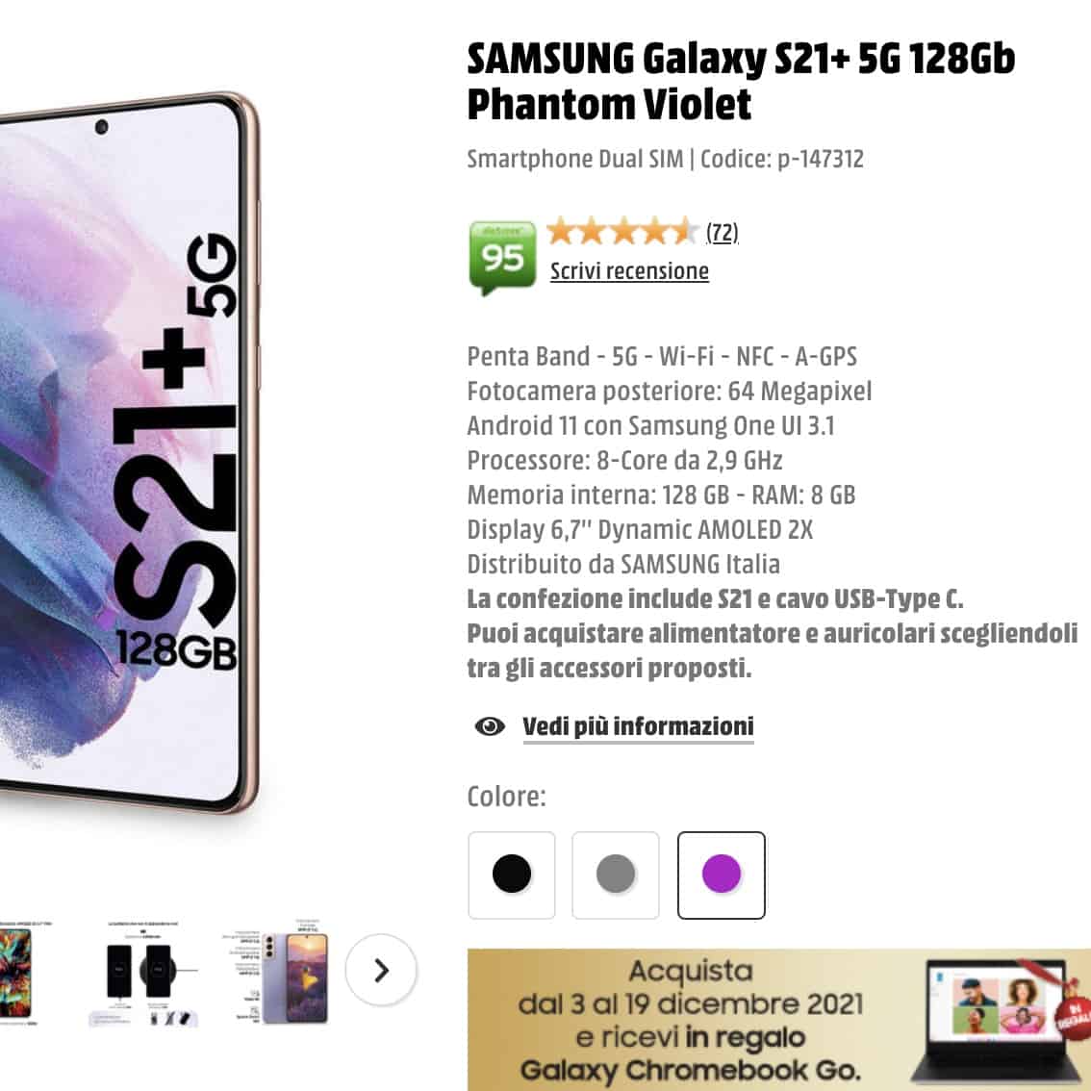The height and width of the screenshot is (1091, 1091).
Task: Open the Scrivi recensione link
Action: click(628, 271)
